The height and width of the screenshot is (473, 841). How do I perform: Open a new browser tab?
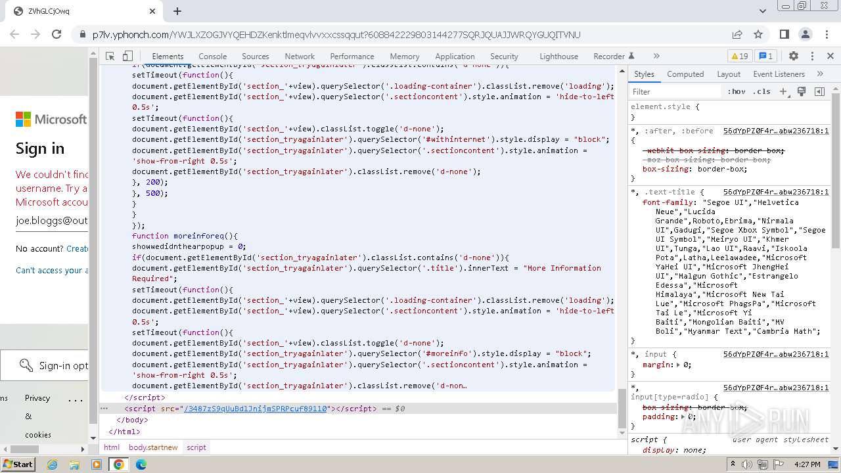click(x=177, y=11)
